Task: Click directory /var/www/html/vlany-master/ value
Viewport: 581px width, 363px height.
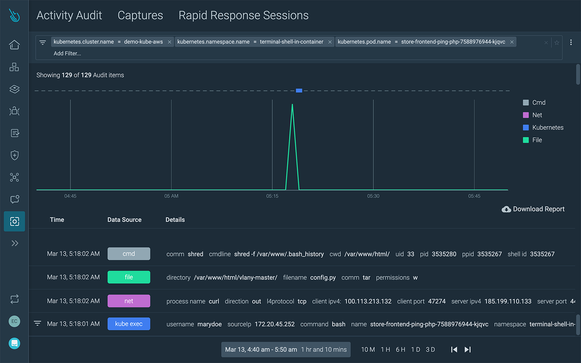Action: (x=236, y=277)
